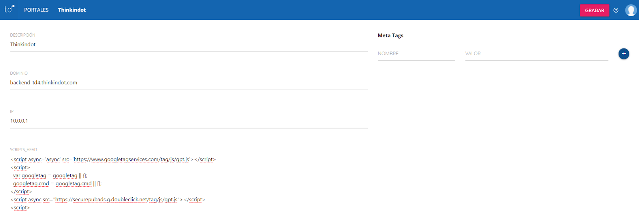
Task: Open the user profile avatar
Action: pos(631,10)
